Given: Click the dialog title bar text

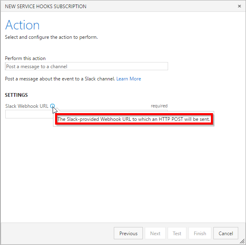Looking at the screenshot, I should 46,7.
